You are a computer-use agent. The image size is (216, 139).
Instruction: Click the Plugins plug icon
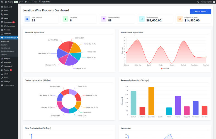[2, 70]
